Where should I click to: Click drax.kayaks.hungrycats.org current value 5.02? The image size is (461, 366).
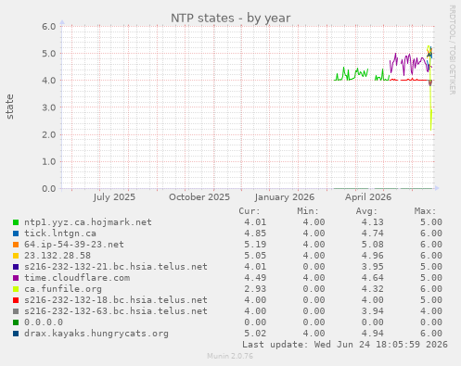tap(255, 334)
